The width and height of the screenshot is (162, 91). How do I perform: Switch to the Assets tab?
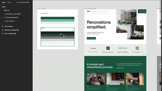click(9, 2)
